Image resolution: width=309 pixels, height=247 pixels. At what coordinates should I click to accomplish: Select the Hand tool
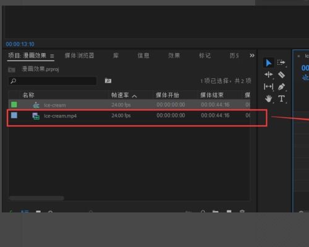click(268, 99)
